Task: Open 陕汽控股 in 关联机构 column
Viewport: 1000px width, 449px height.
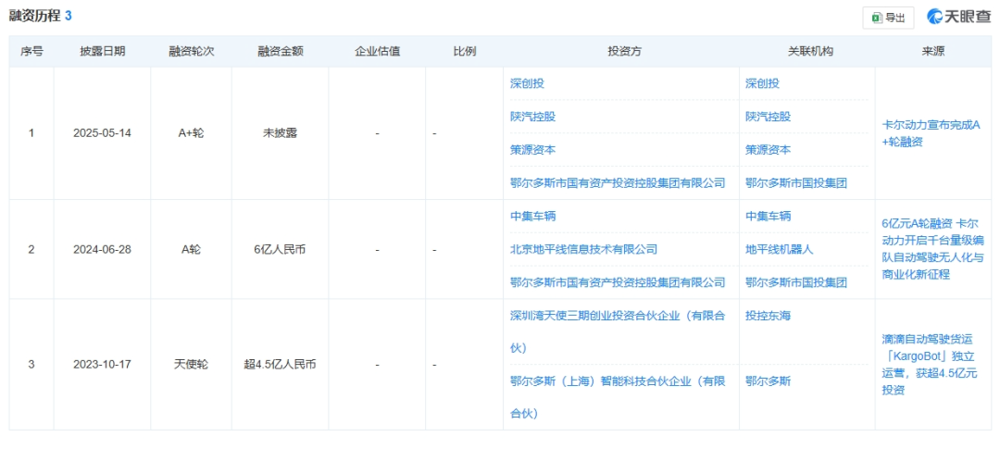Action: pos(768,117)
